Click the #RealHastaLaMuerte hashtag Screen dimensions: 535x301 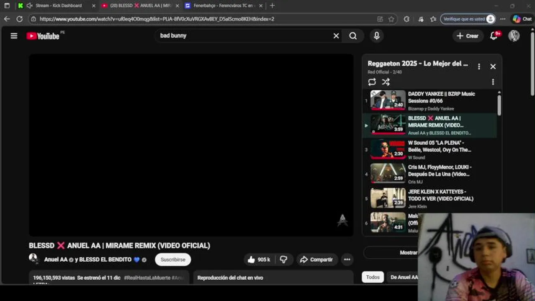(147, 278)
